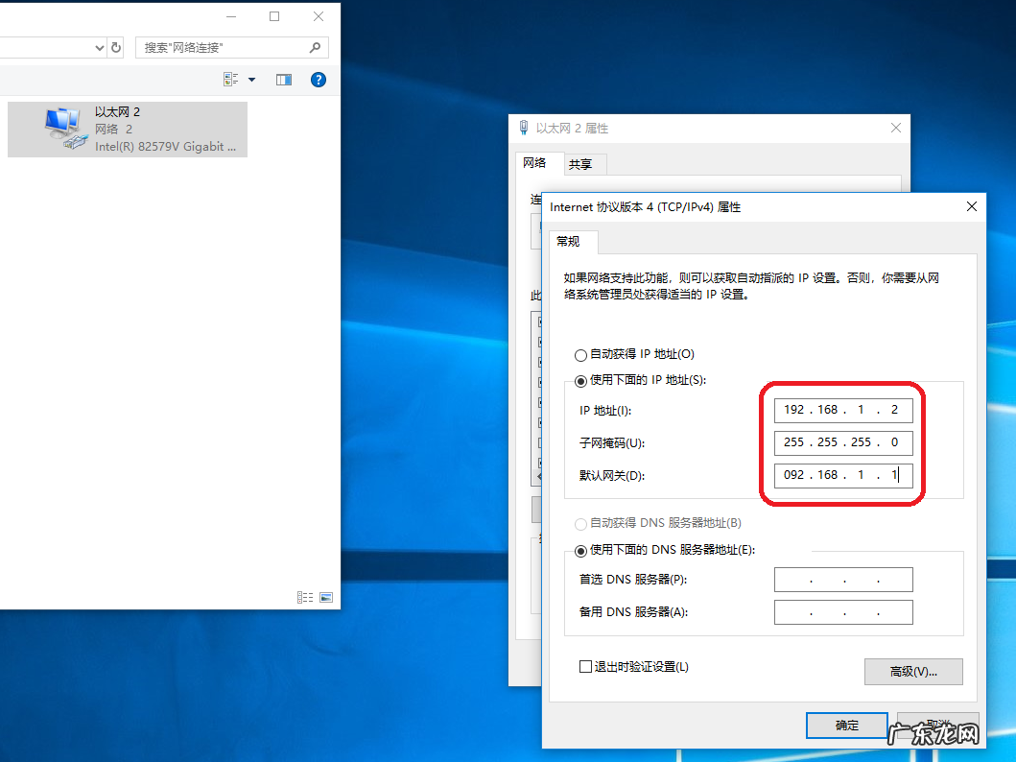1016x762 pixels.
Task: Click the search magnifier in 搜索网络连接 box
Action: click(x=315, y=47)
